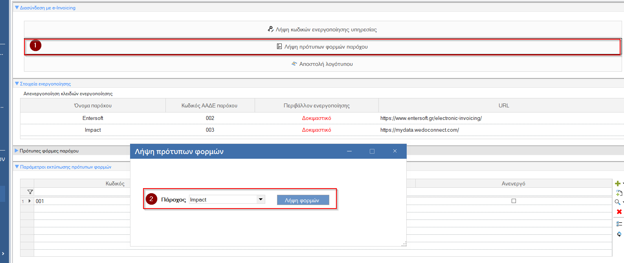The height and width of the screenshot is (263, 624).
Task: Collapse the Στοιχεία ενεργοποίησης section
Action: click(x=17, y=83)
